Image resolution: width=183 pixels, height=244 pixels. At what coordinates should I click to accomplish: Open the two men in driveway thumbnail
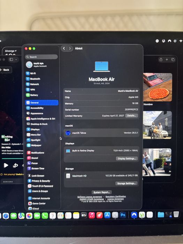pyautogui.click(x=157, y=162)
